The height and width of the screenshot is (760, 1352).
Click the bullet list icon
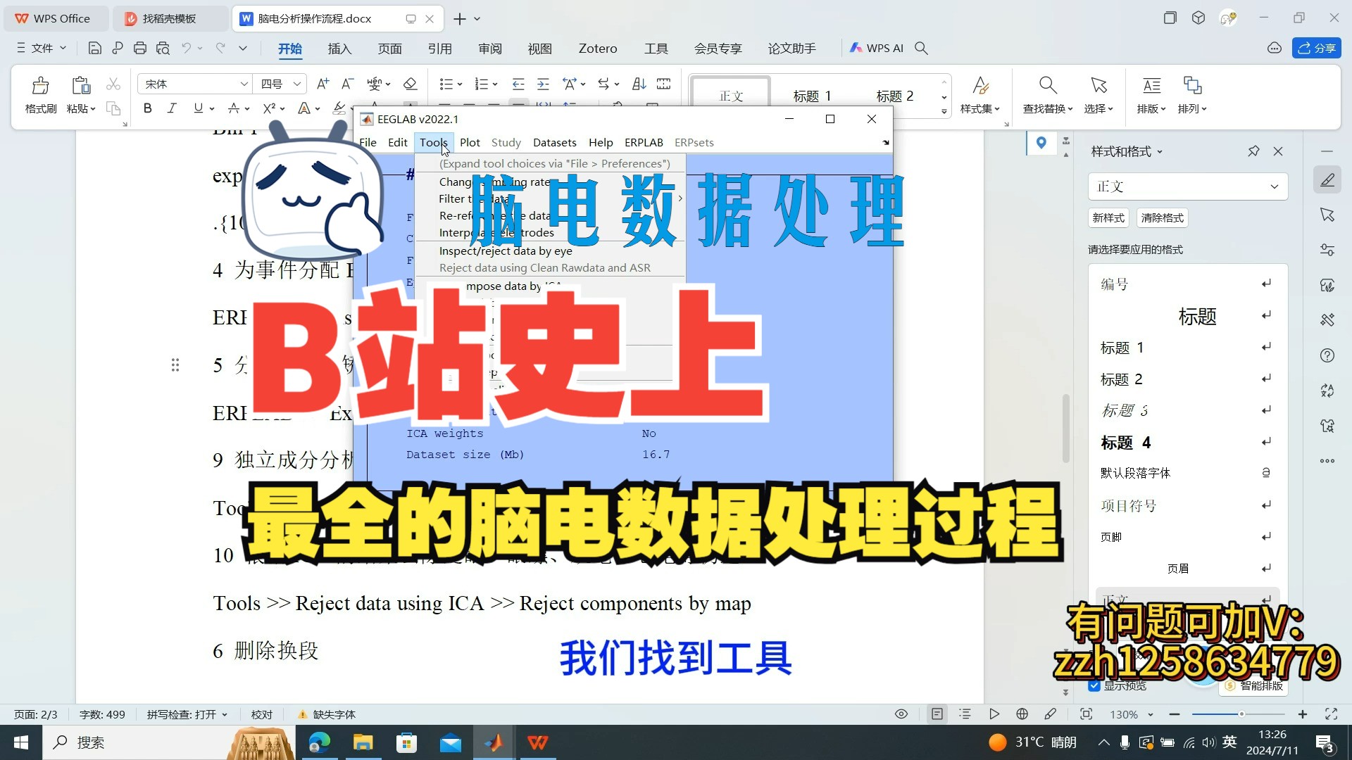(x=446, y=84)
